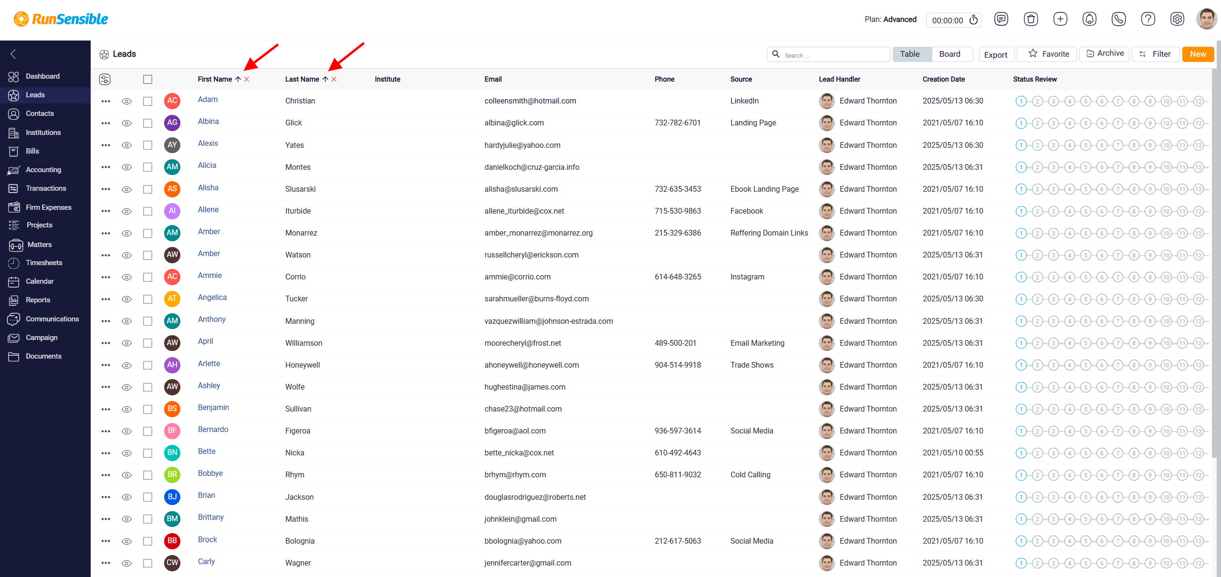Open the trash bin icon in header
Screen dimensions: 1221x577
[1031, 19]
